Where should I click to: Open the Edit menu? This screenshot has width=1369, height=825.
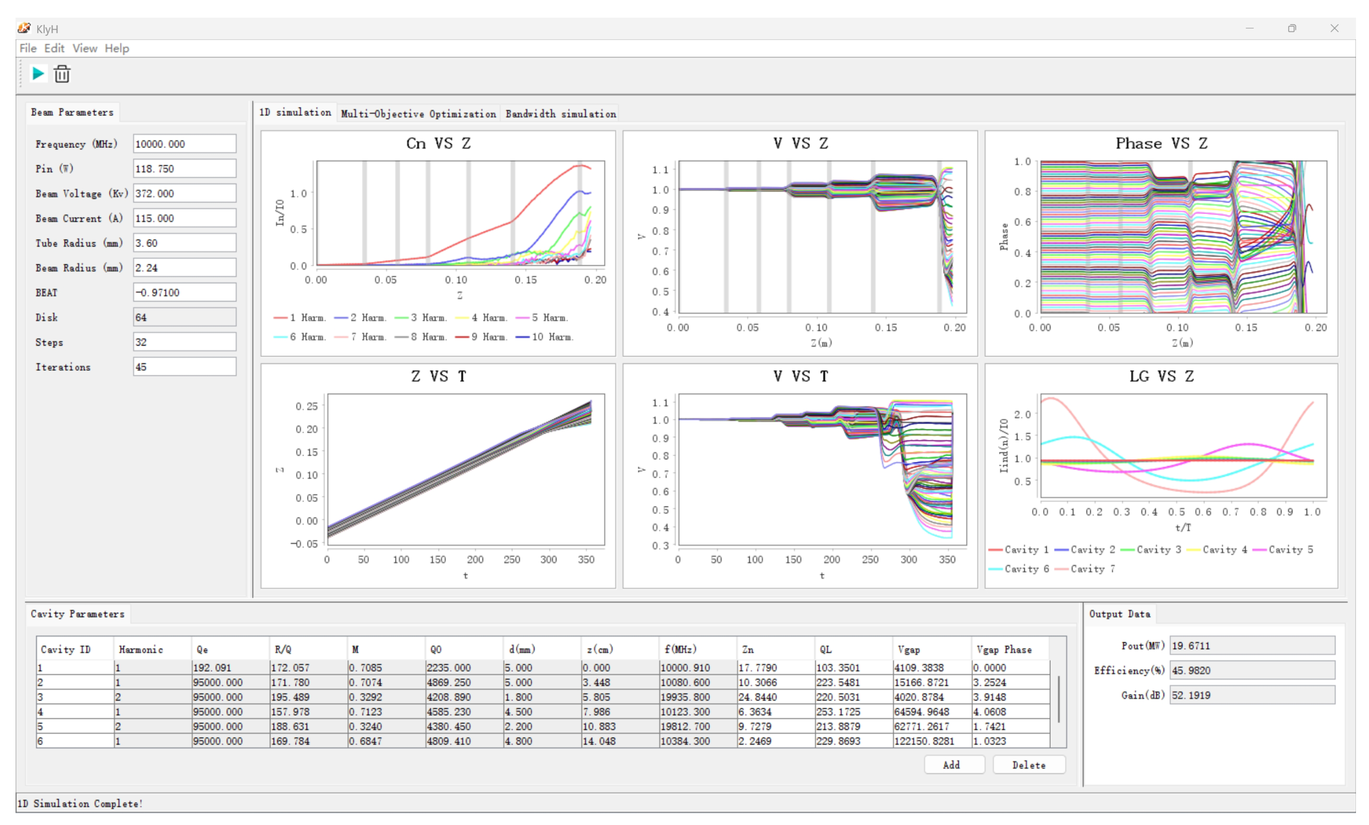click(54, 48)
